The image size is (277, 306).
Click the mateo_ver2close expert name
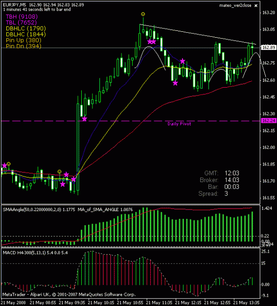235,5
